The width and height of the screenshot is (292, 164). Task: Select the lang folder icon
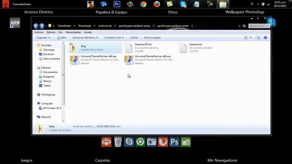pos(74,48)
